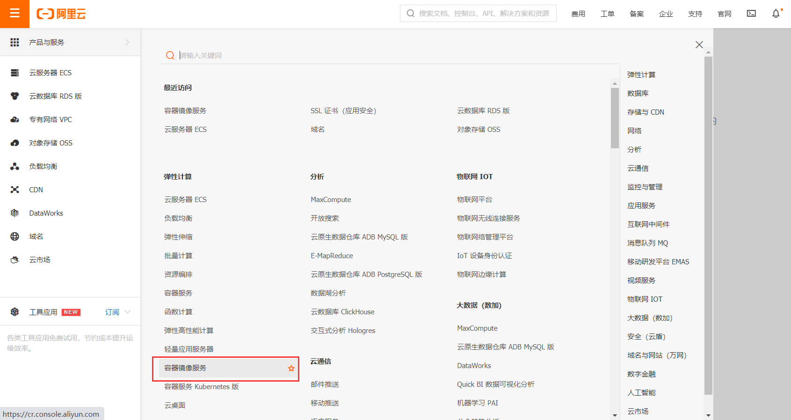
Task: Expand 产品与服务 chevron arrow
Action: [127, 42]
